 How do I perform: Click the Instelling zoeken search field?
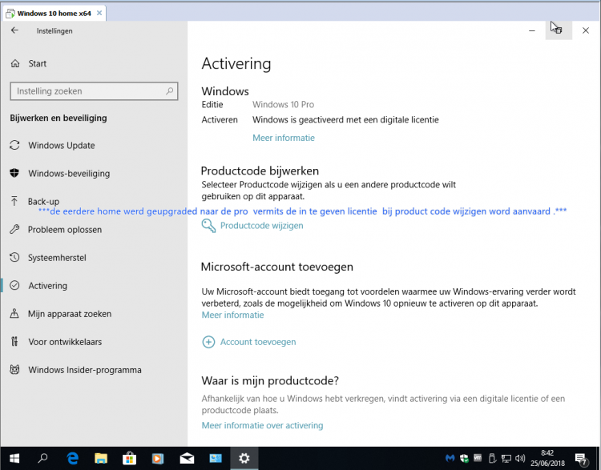92,91
